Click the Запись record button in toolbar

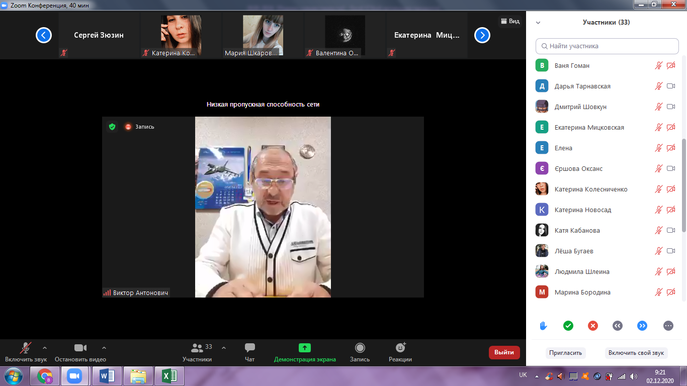[360, 352]
